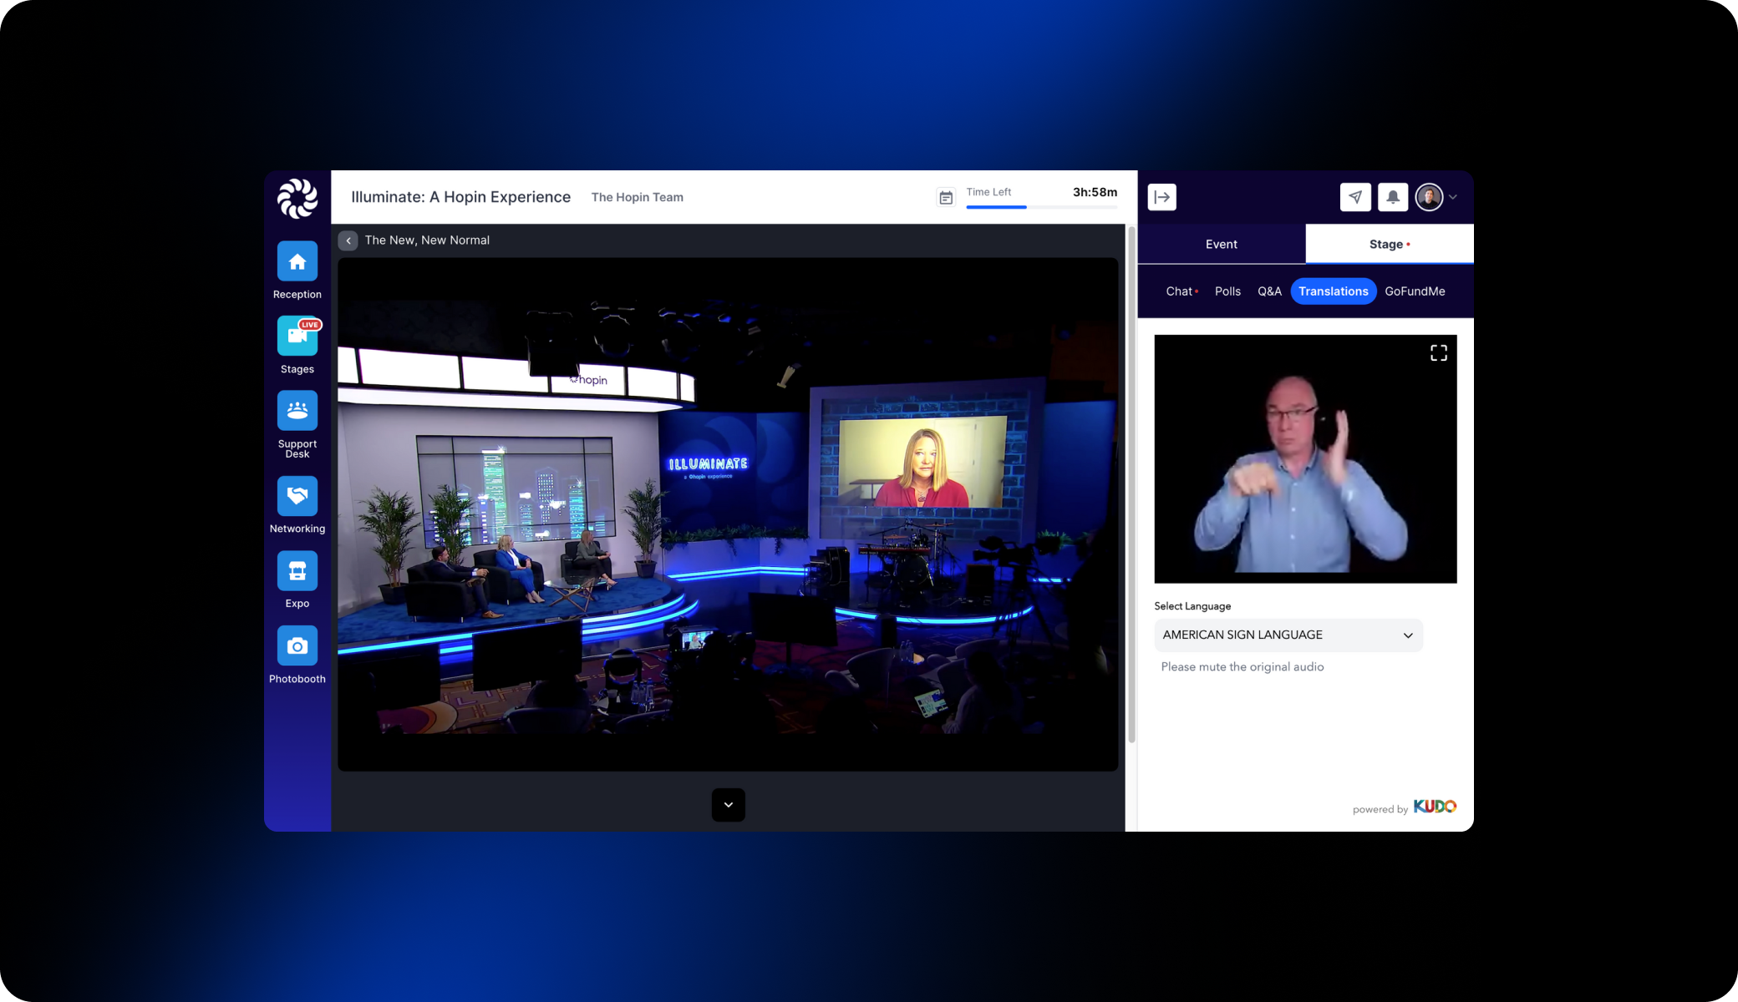Open the live Stages section
The image size is (1738, 1002).
pos(297,337)
